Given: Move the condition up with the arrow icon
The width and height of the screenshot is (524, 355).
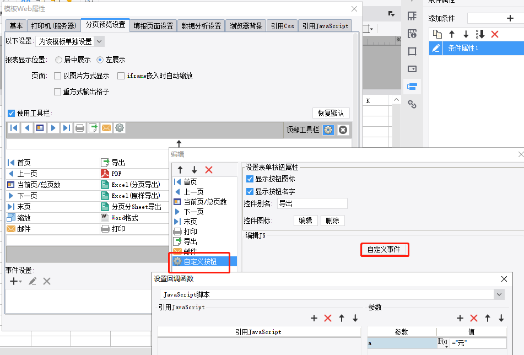Looking at the screenshot, I should click(452, 34).
